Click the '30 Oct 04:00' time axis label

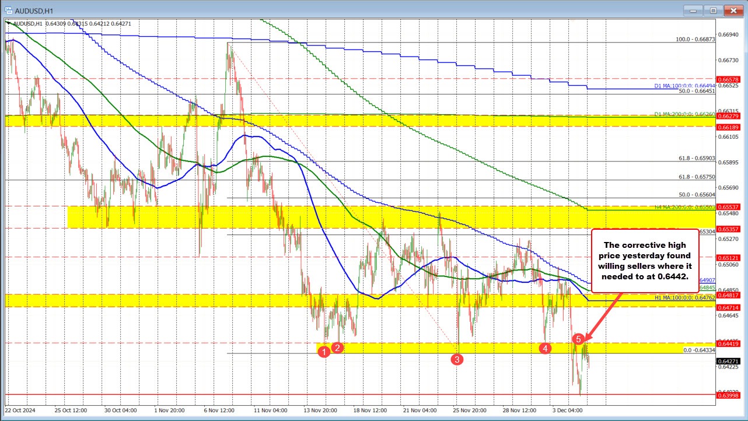click(120, 410)
